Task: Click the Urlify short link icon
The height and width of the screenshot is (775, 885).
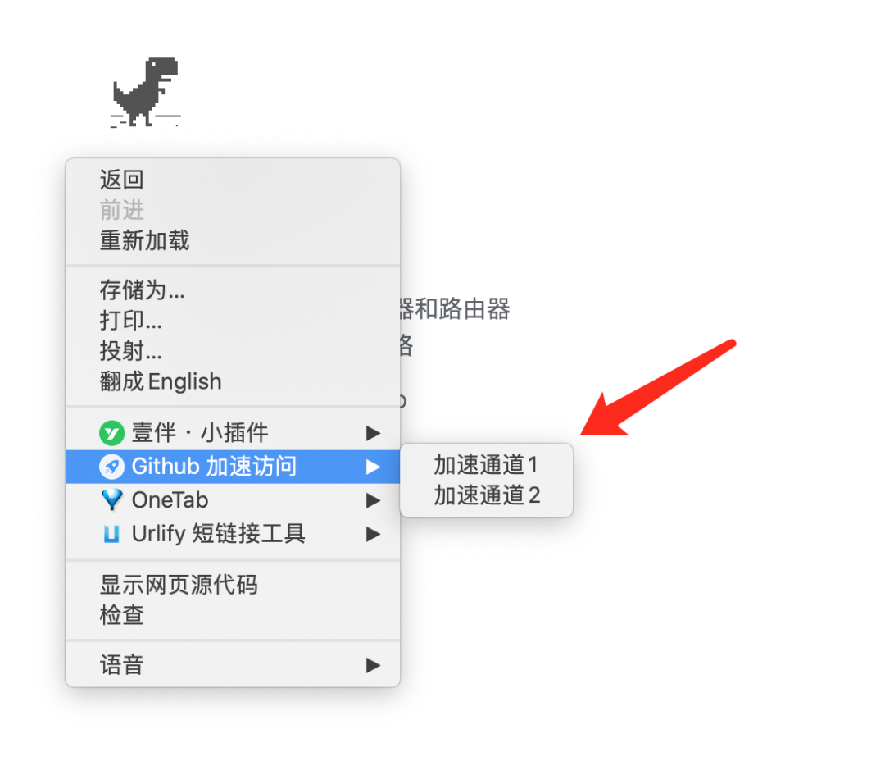Action: 111,533
